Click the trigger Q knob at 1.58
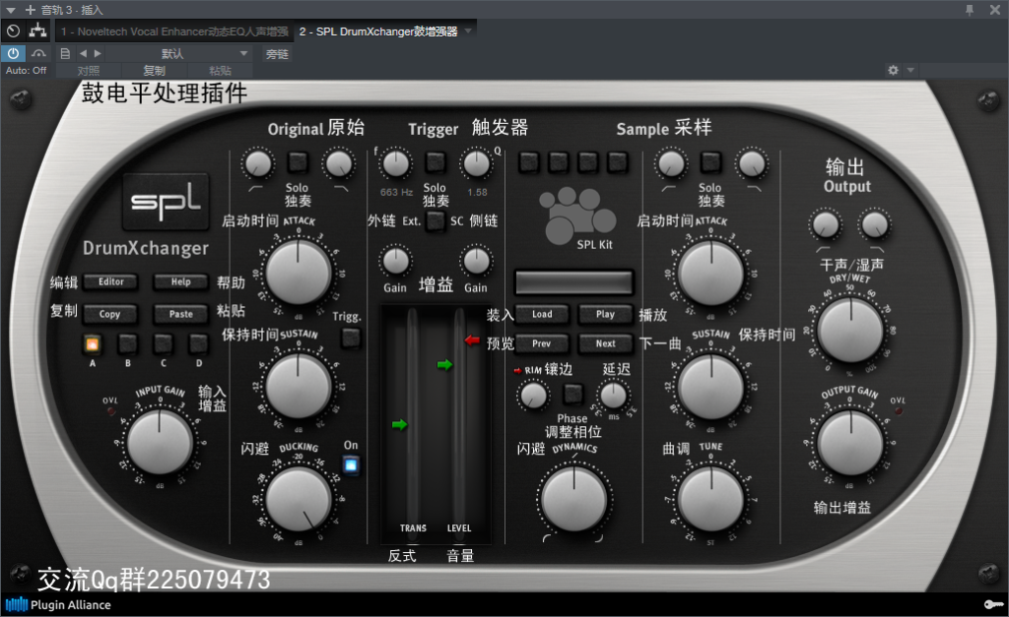Screen dimensions: 1009x617 pos(476,163)
